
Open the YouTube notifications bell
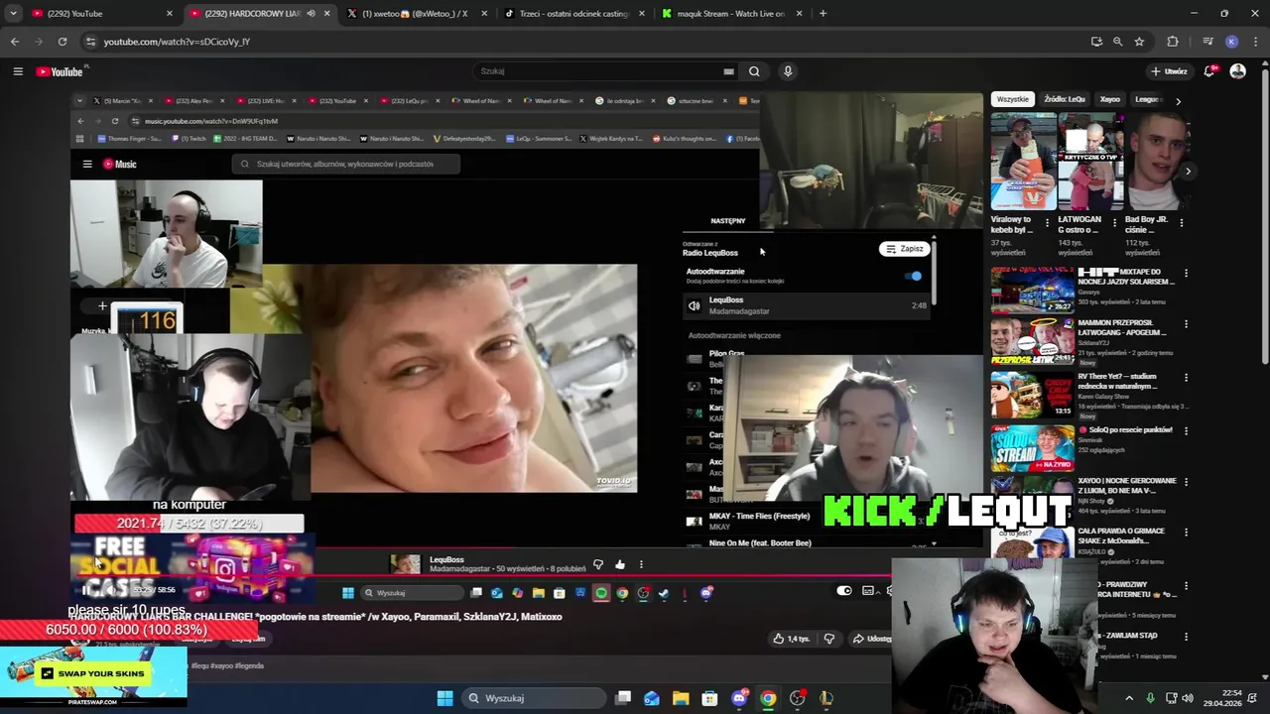tap(1209, 71)
